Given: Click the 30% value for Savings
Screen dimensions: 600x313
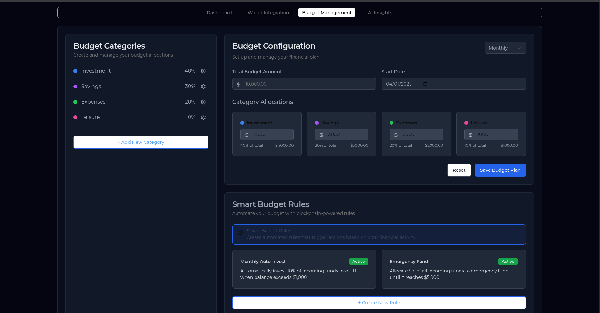Looking at the screenshot, I should 190,87.
